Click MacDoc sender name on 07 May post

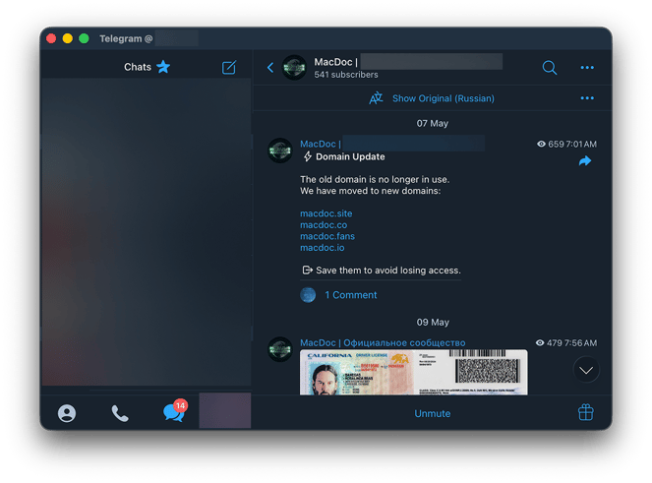(x=321, y=144)
